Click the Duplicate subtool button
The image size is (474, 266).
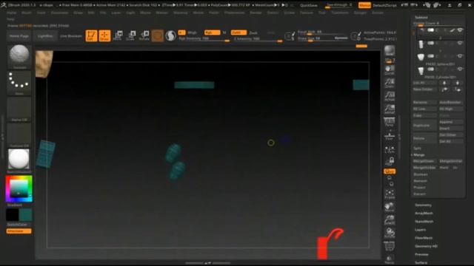pyautogui.click(x=424, y=125)
